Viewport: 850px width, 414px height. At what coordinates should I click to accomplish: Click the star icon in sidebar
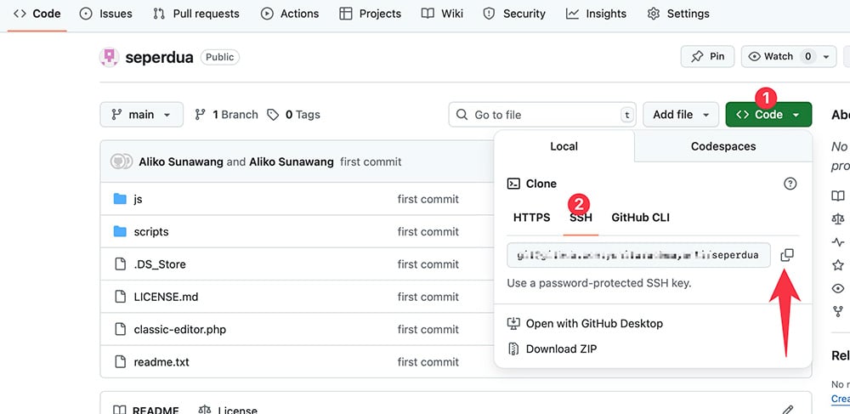pyautogui.click(x=838, y=265)
